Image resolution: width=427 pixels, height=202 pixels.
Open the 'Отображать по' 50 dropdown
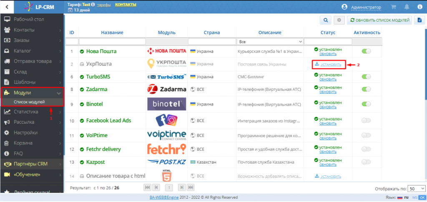coord(416,189)
